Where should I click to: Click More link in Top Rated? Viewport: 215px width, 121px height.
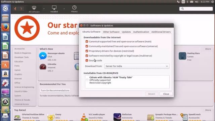pyautogui.click(x=208, y=110)
